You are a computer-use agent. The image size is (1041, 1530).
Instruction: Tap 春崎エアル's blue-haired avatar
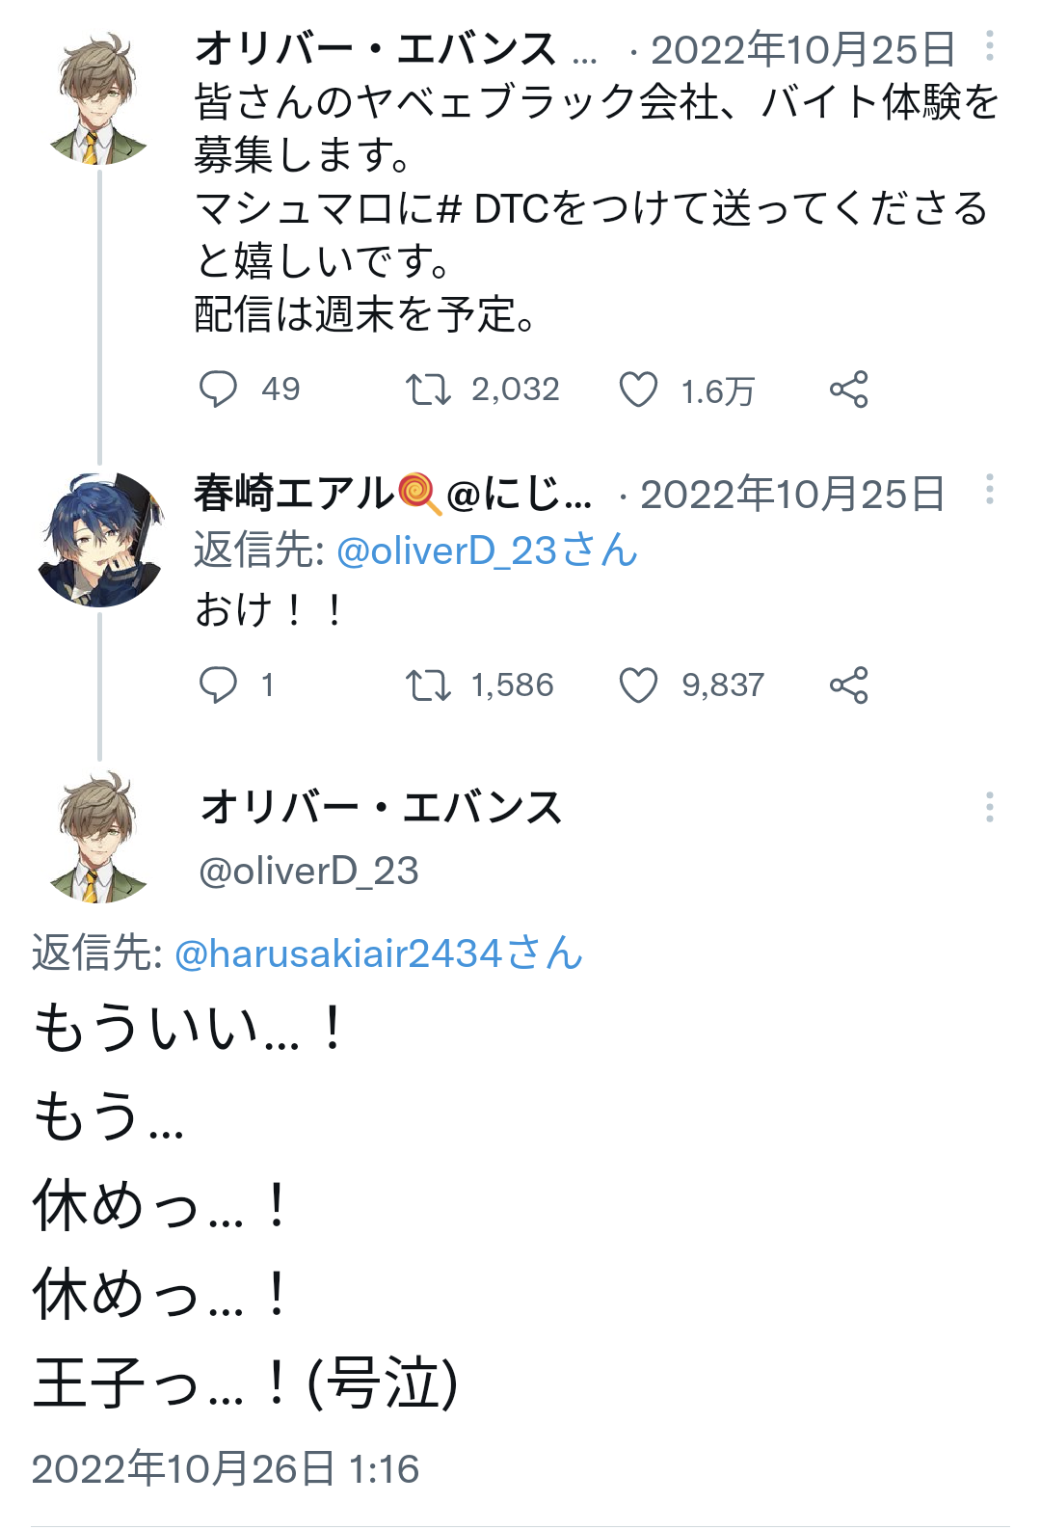(100, 539)
